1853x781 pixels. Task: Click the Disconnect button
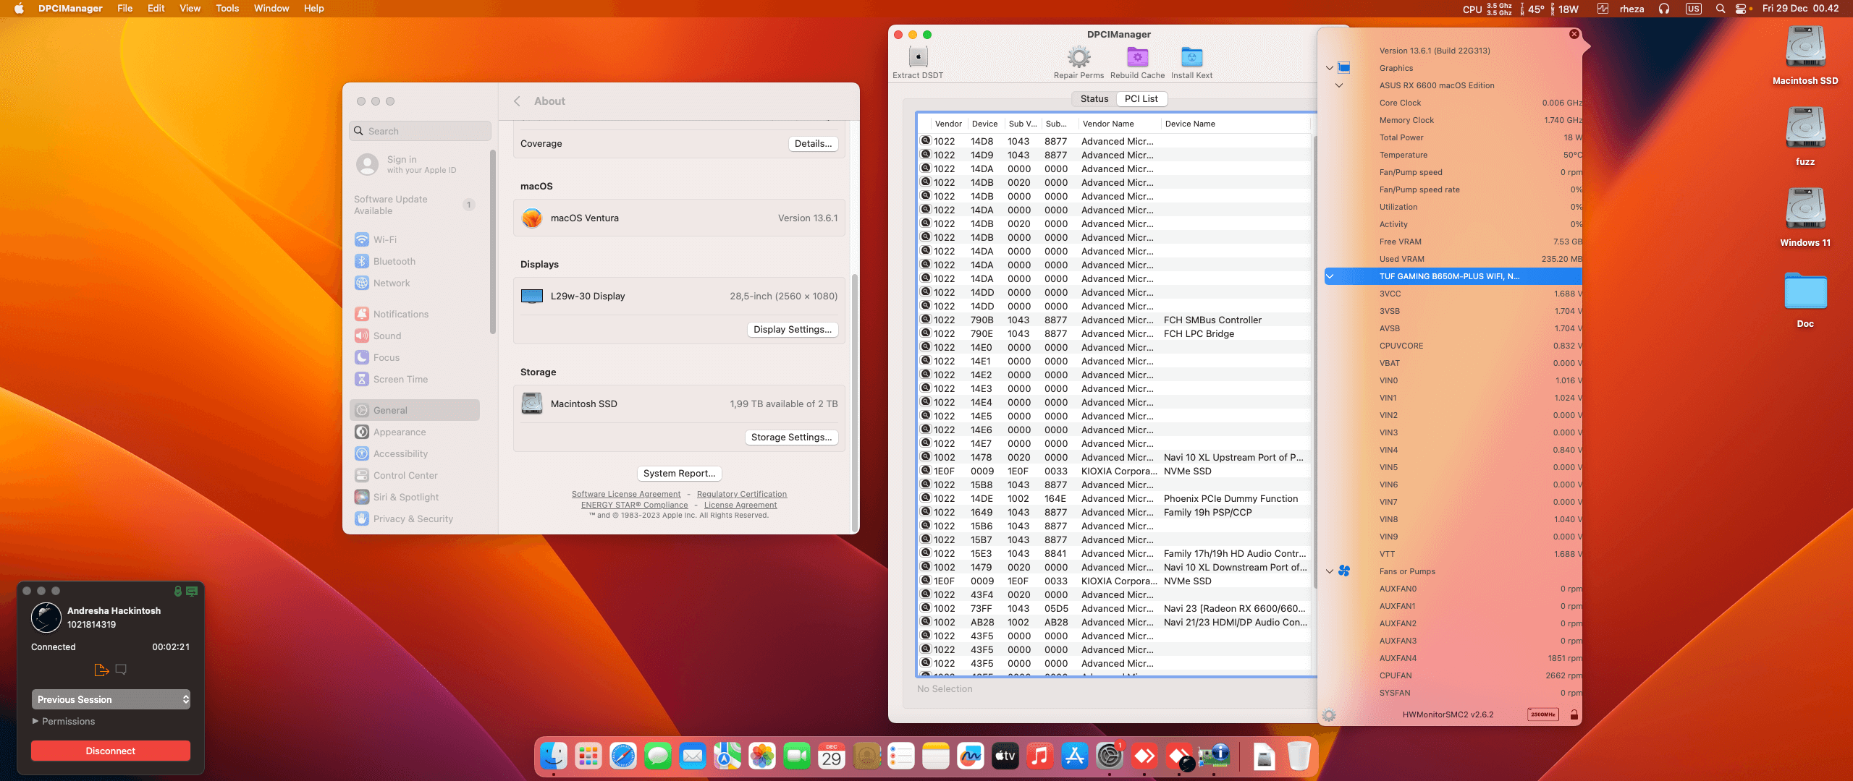[111, 751]
